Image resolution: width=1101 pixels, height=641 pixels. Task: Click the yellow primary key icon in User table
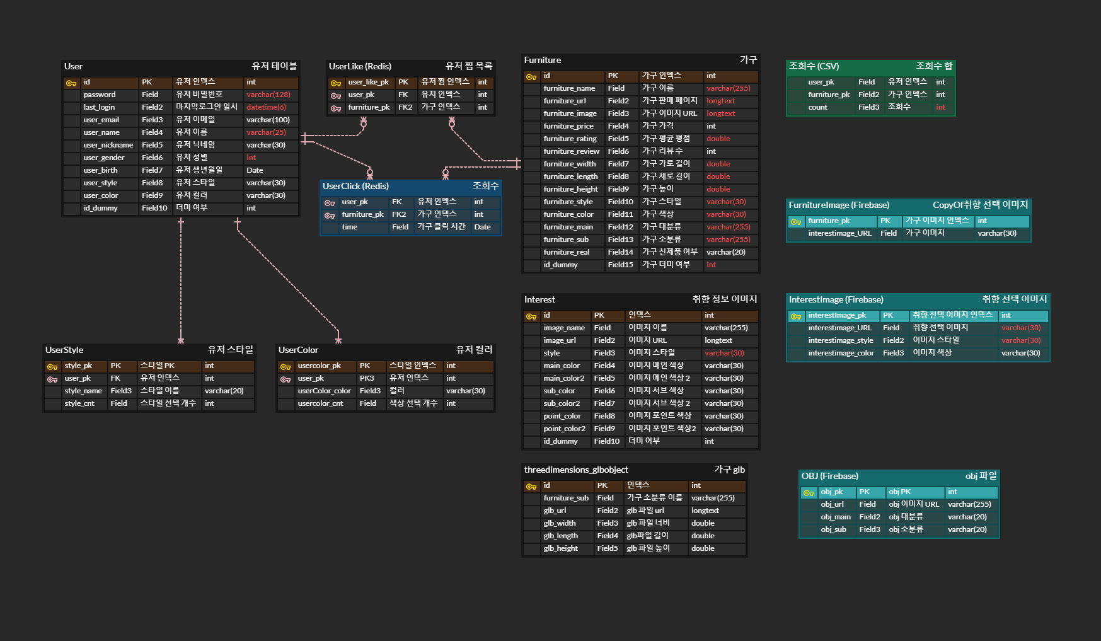coord(71,83)
